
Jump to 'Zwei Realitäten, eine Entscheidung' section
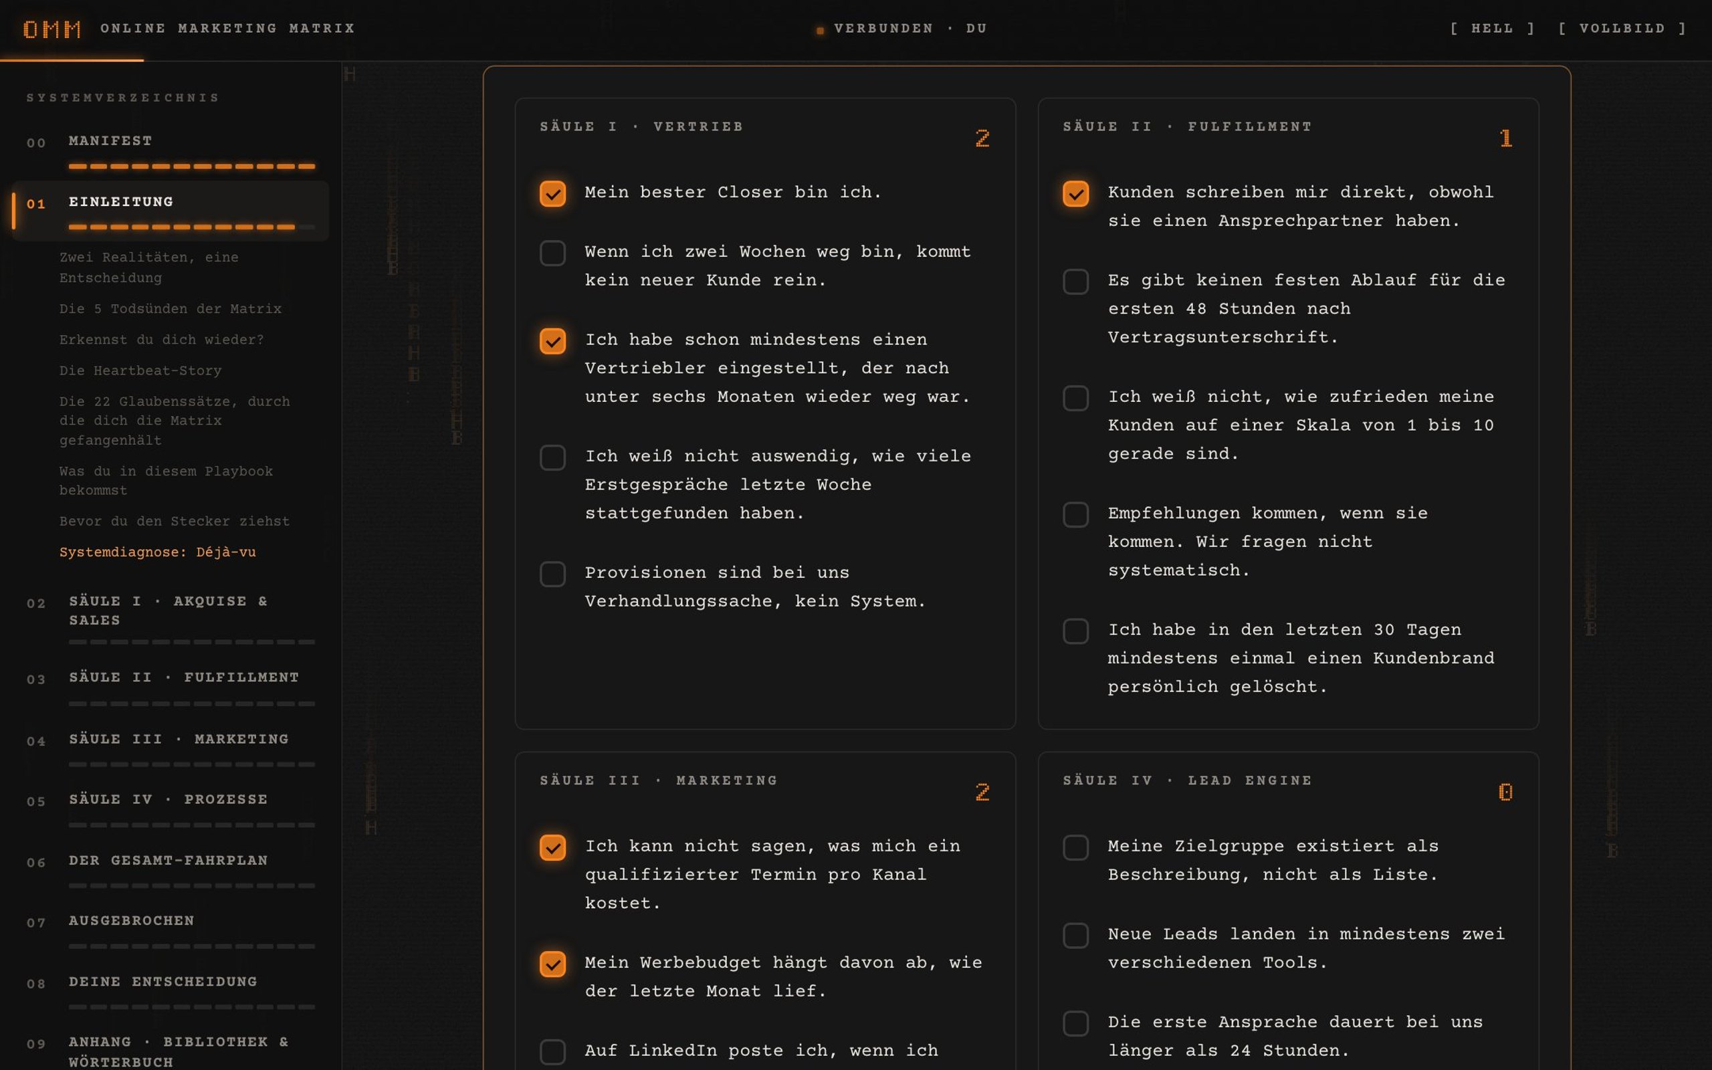click(149, 267)
